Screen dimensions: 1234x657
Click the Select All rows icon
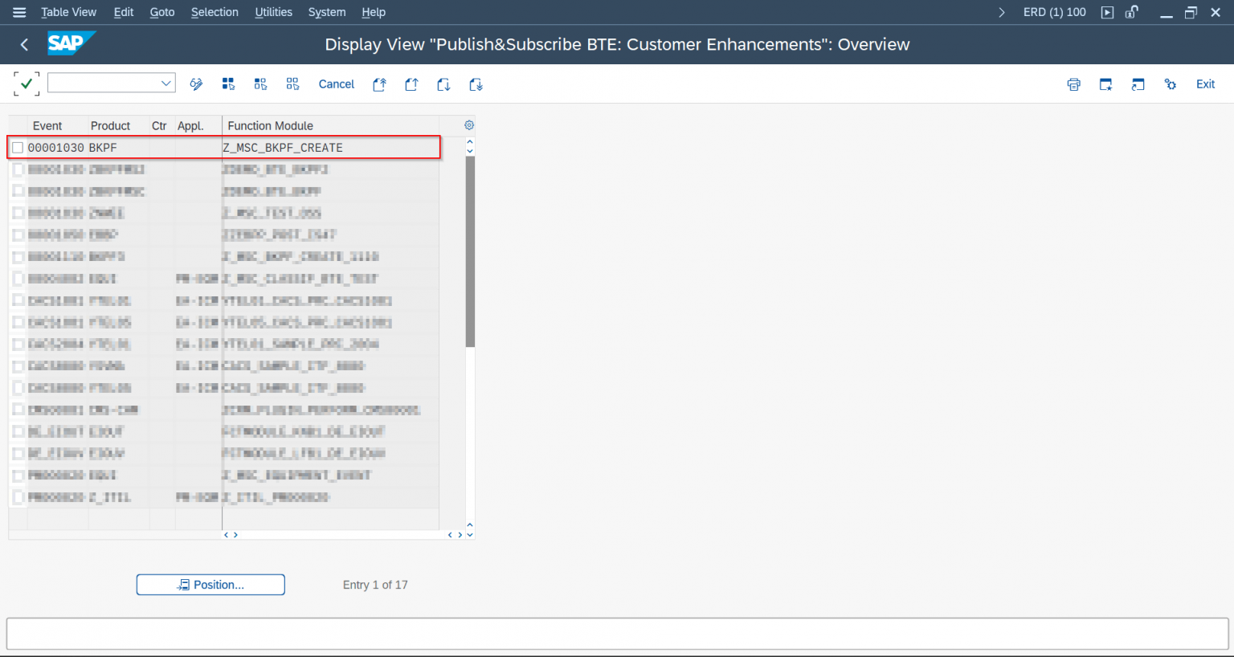point(228,84)
